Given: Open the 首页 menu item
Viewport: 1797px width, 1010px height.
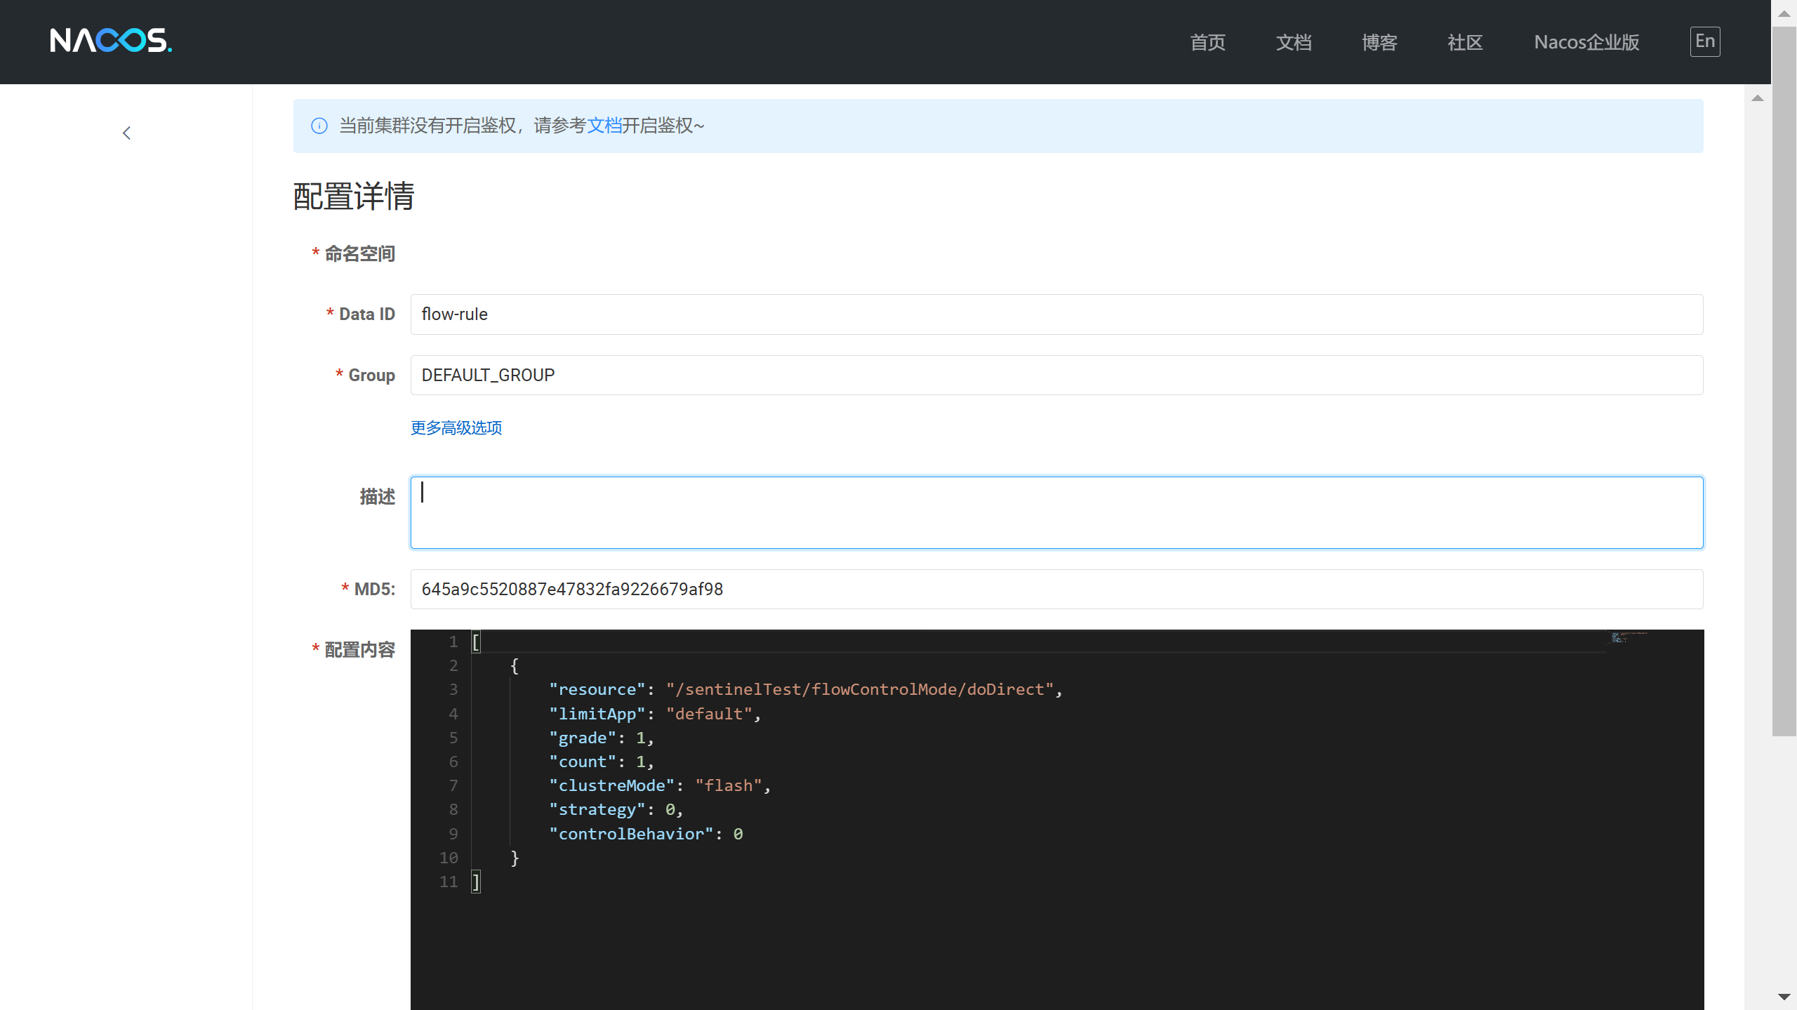Looking at the screenshot, I should click(x=1207, y=42).
